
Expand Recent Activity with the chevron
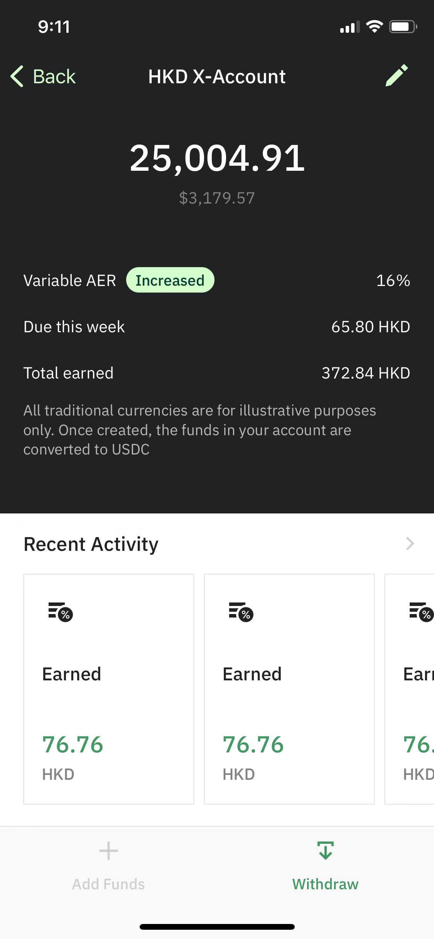[x=410, y=544]
